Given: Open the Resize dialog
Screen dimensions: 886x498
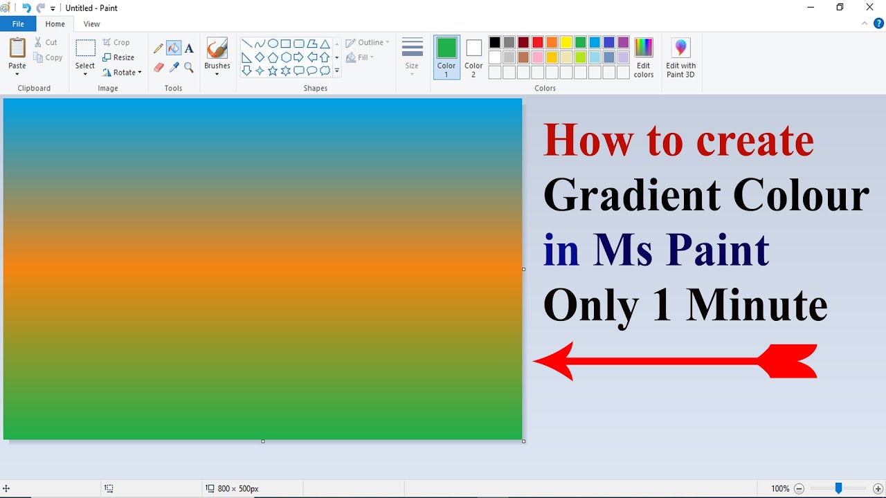Looking at the screenshot, I should 118,57.
